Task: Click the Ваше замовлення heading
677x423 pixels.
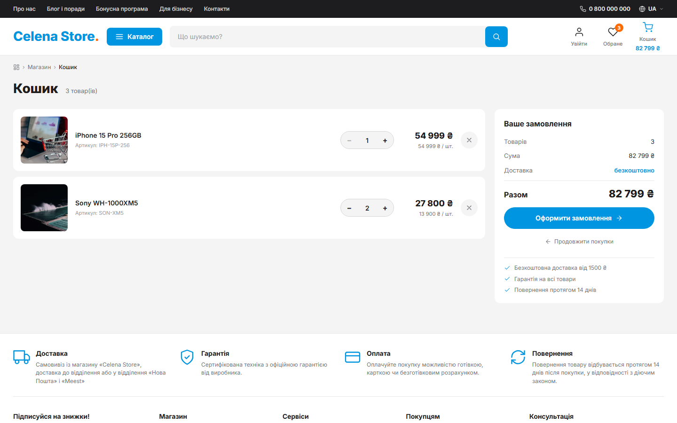Action: pos(538,124)
